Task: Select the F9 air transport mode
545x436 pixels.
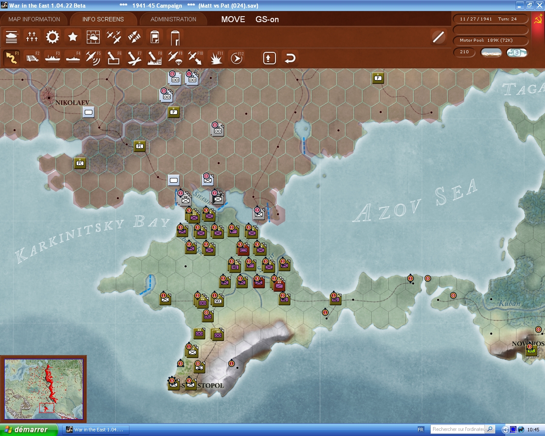Action: (x=175, y=57)
